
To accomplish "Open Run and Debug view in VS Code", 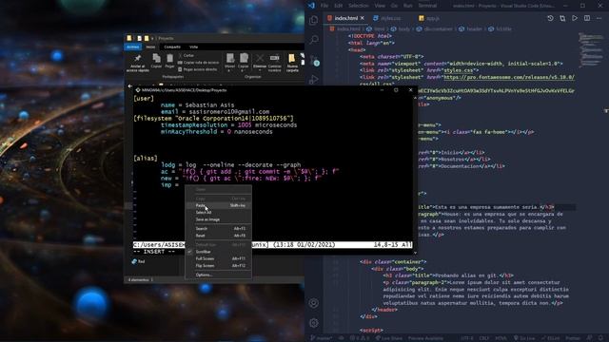I will pos(314,80).
